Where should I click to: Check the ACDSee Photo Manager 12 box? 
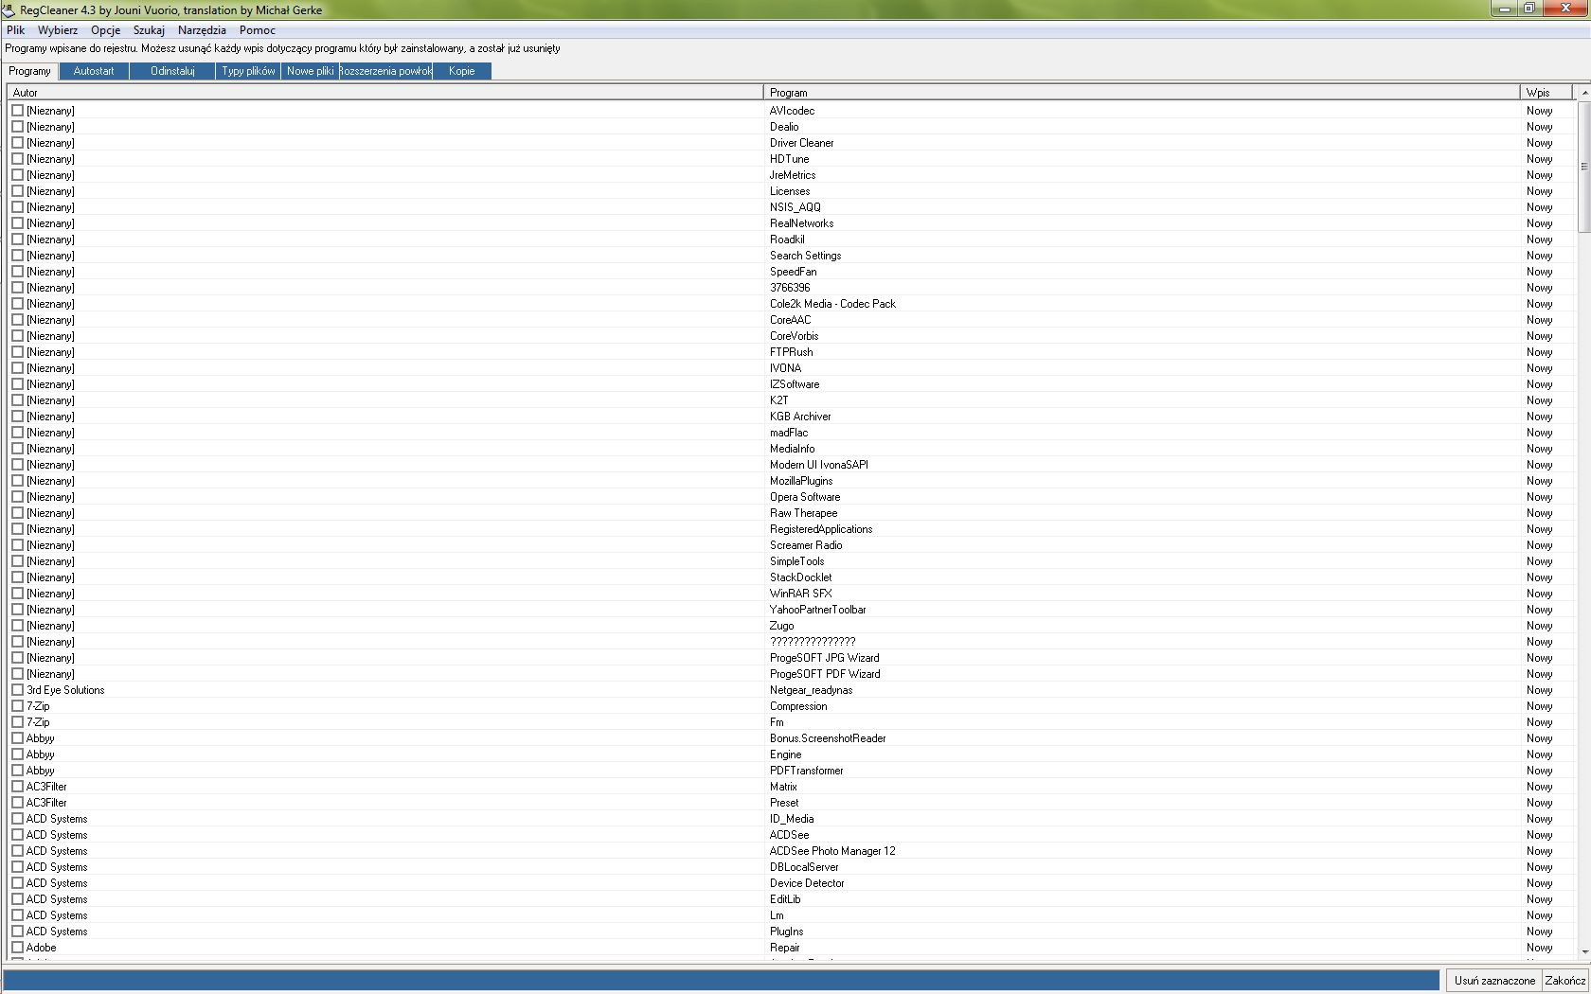click(x=17, y=851)
